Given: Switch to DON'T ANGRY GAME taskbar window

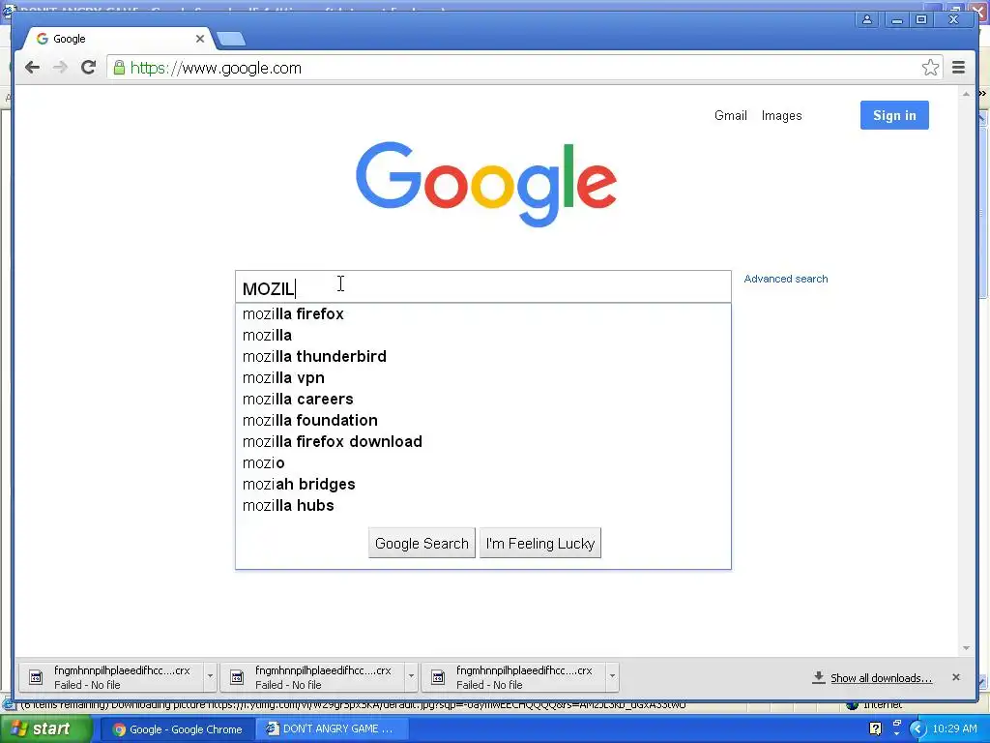Looking at the screenshot, I should coord(332,729).
